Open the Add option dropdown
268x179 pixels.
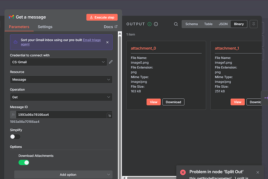(63, 175)
